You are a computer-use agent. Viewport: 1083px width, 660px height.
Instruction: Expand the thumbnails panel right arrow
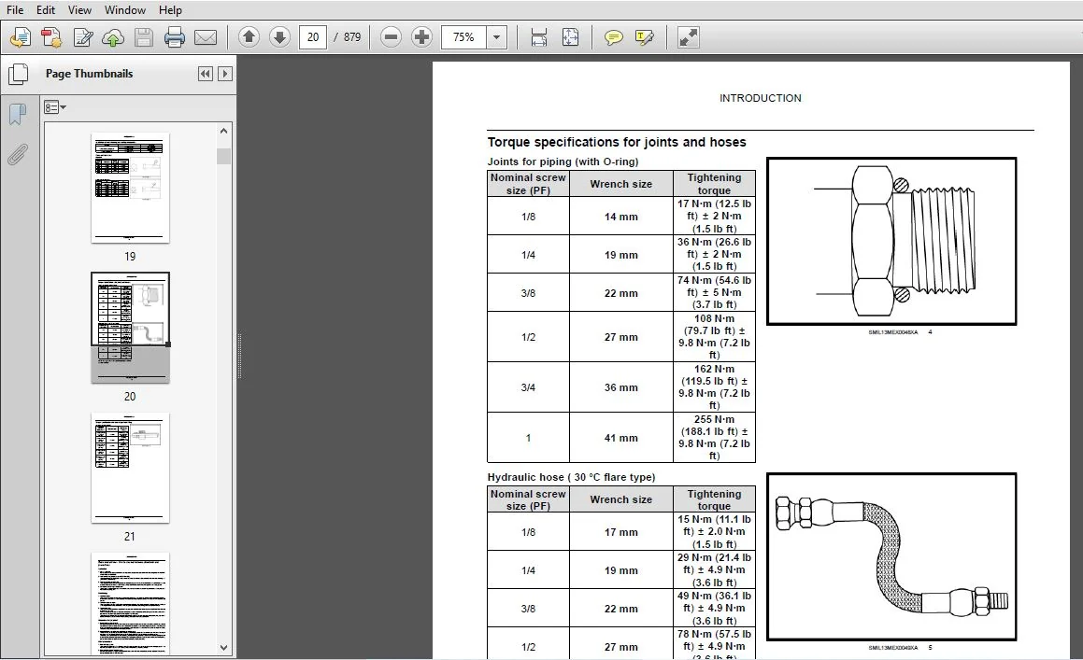tap(224, 74)
